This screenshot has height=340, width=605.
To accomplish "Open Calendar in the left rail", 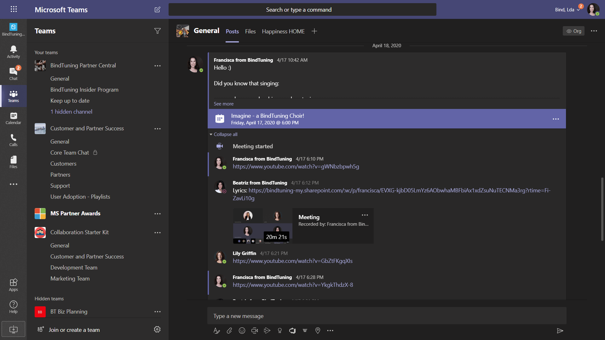I will tap(13, 118).
